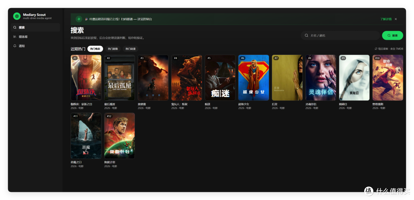Open the 最后孤屋 poster

(120, 77)
